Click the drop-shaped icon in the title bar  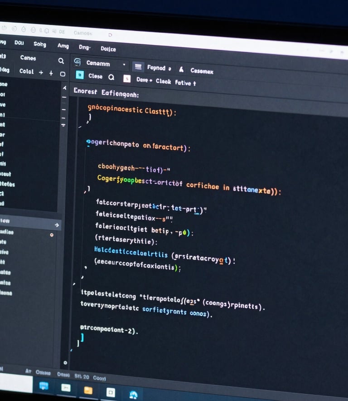tap(24, 29)
